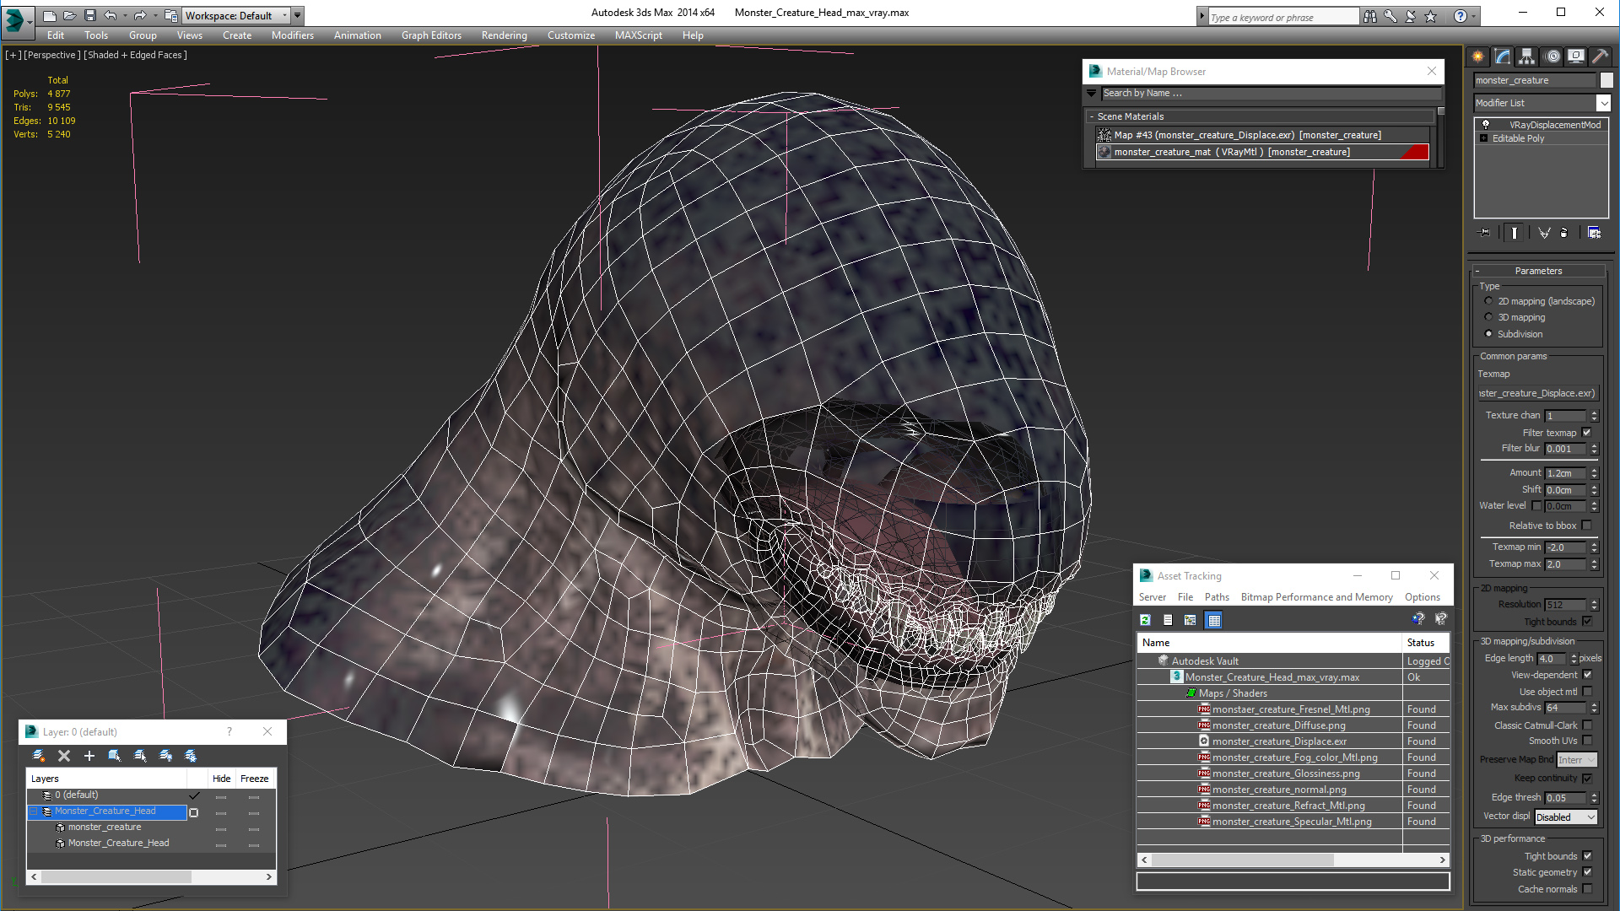Open the Display command panel tab

pyautogui.click(x=1576, y=57)
